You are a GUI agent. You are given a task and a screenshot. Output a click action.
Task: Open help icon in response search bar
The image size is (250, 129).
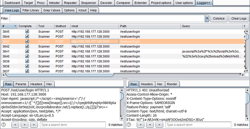point(129,125)
